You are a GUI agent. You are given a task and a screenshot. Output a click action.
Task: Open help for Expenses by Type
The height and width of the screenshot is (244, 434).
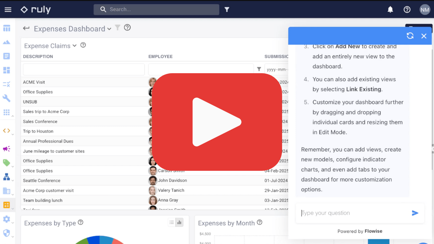pos(80,222)
